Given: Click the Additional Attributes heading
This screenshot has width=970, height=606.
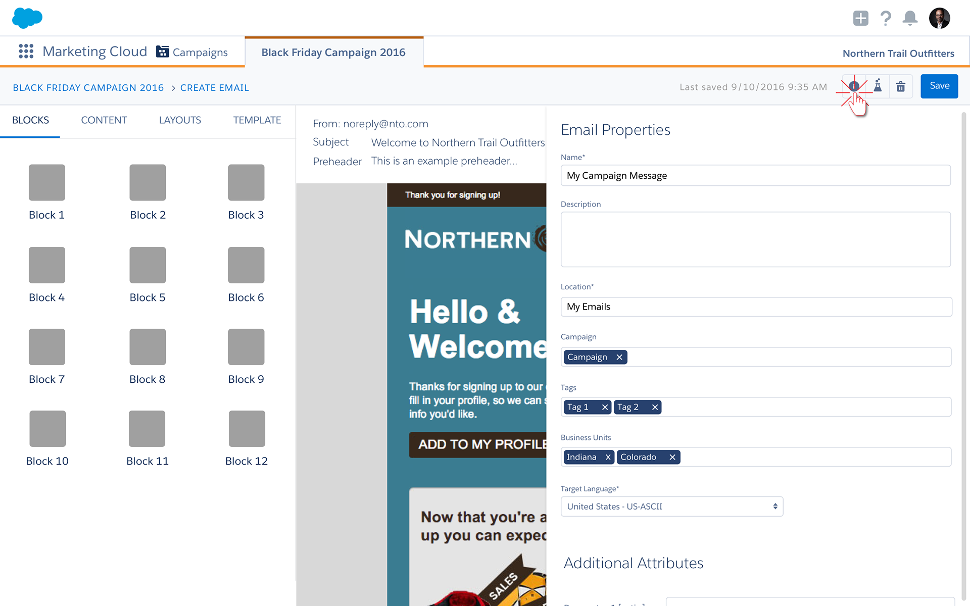Looking at the screenshot, I should pos(634,563).
